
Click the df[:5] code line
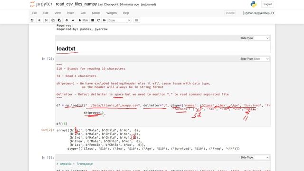pyautogui.click(x=62, y=123)
